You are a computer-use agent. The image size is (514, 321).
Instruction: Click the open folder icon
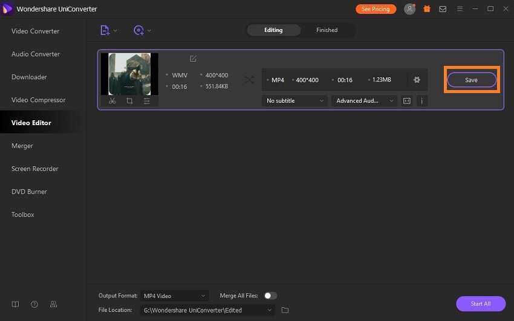tap(285, 310)
